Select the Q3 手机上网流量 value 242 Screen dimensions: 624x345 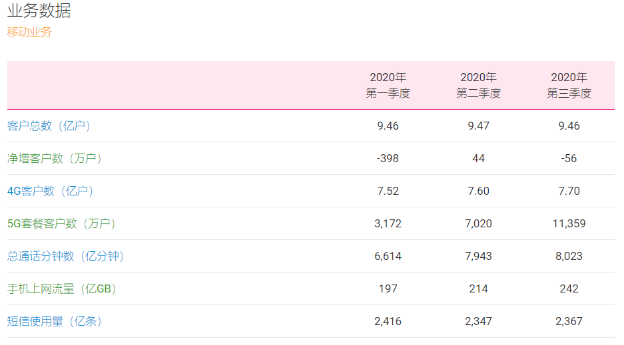(x=569, y=288)
